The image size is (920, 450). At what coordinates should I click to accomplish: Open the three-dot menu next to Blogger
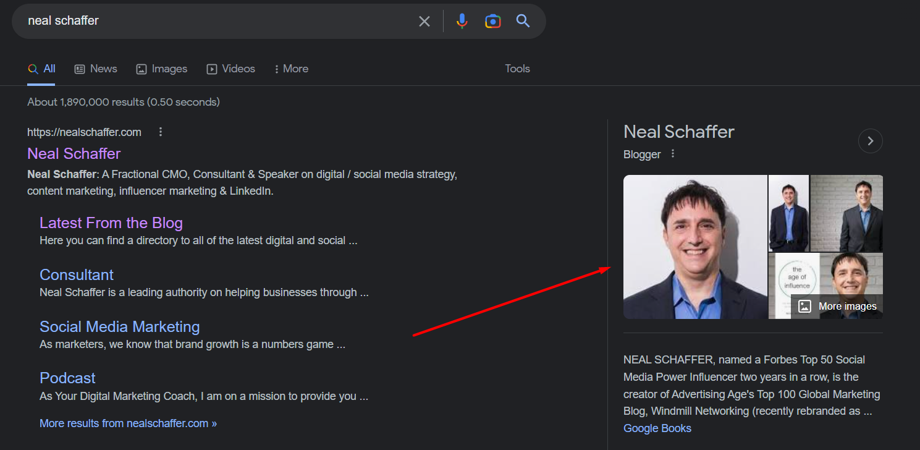(673, 154)
